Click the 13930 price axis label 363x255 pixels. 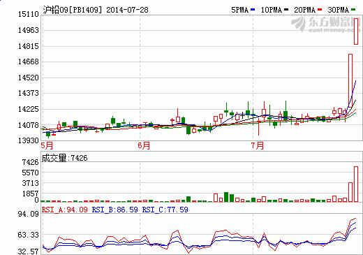point(29,140)
